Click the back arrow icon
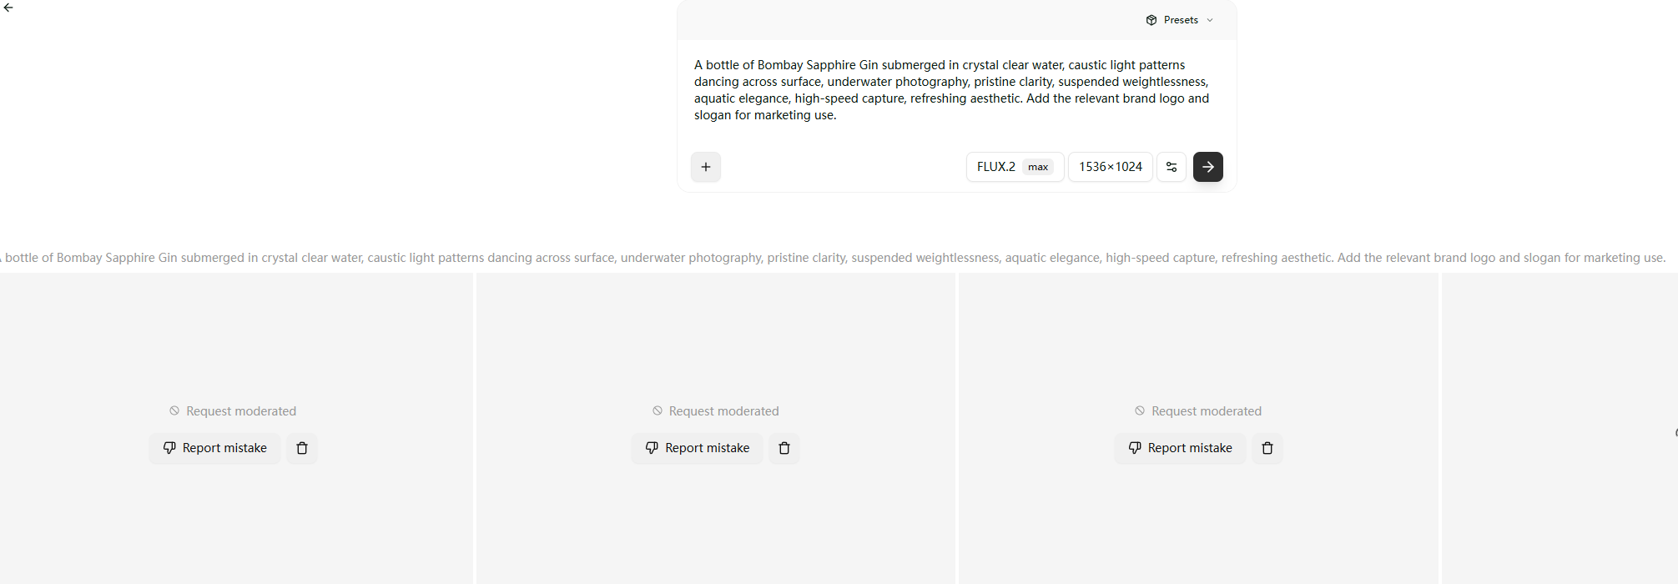 (x=8, y=8)
